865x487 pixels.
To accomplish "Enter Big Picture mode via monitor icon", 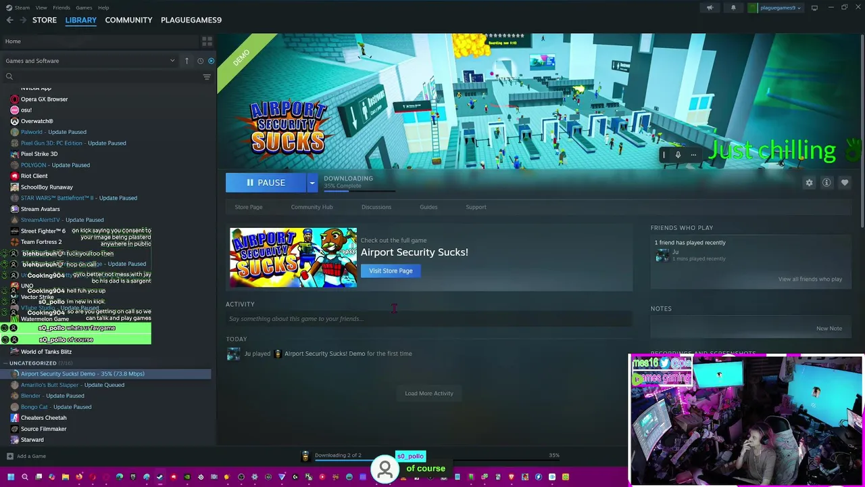I will point(814,7).
